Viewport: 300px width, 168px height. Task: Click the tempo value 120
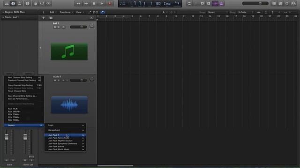coord(158,3)
